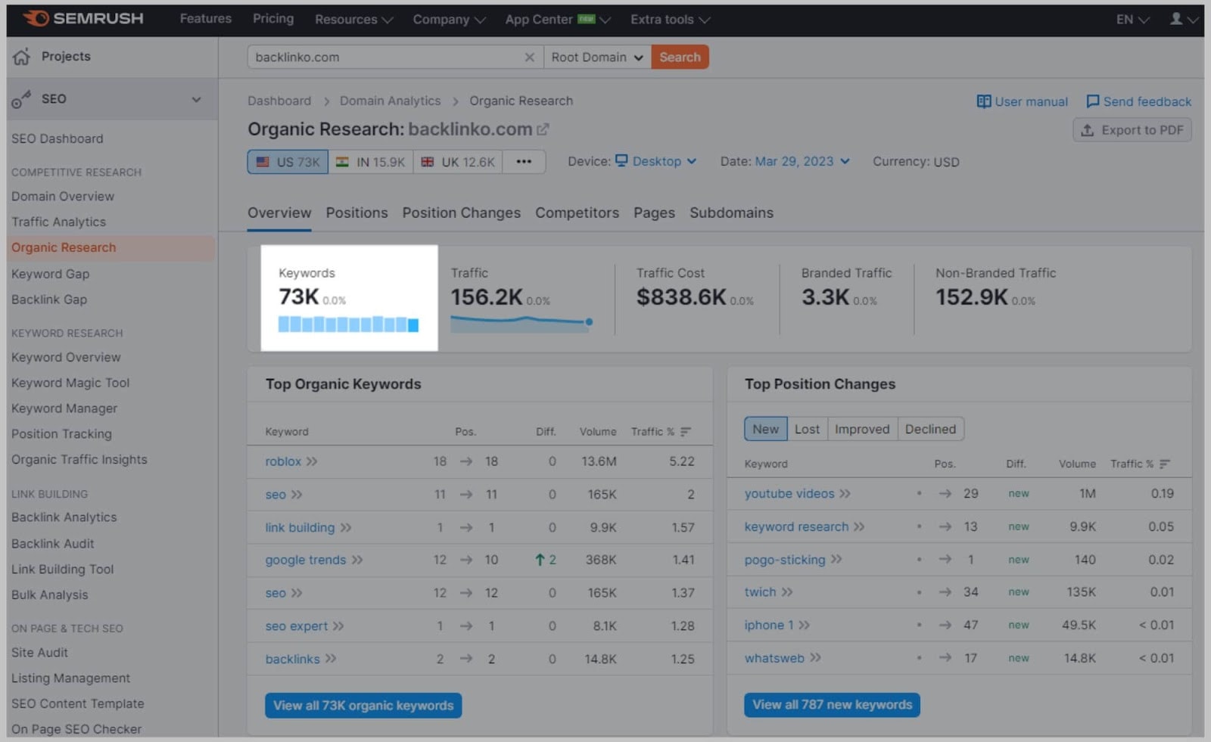1211x742 pixels.
Task: Switch to the Positions tab
Action: tap(356, 213)
